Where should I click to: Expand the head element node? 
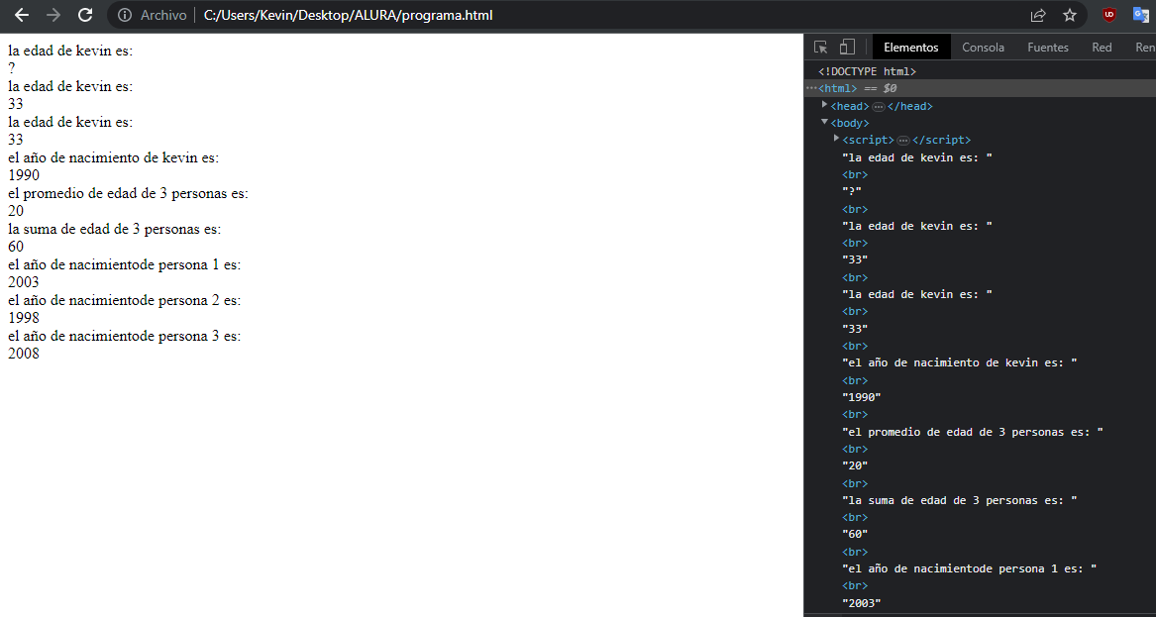pyautogui.click(x=825, y=105)
